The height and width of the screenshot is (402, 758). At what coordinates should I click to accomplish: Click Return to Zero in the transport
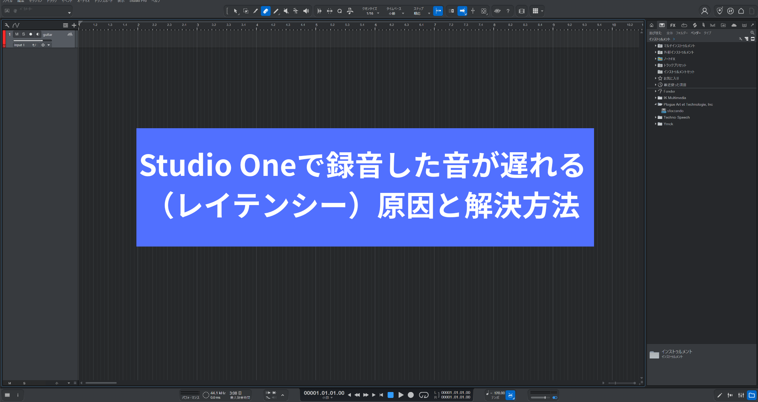point(381,395)
